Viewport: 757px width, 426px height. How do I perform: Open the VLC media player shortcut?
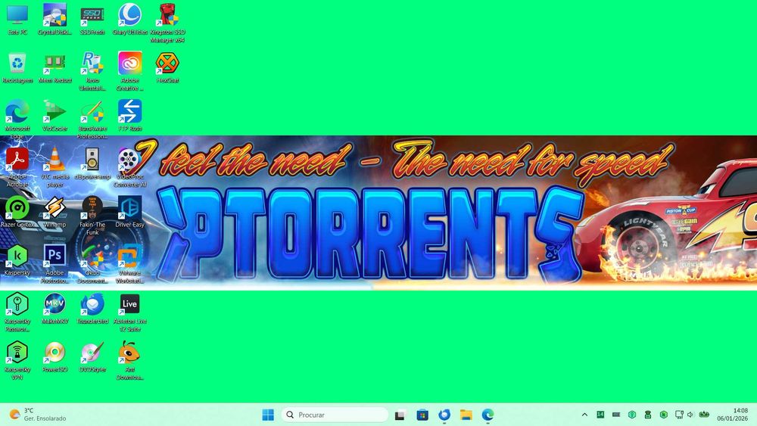pyautogui.click(x=55, y=168)
